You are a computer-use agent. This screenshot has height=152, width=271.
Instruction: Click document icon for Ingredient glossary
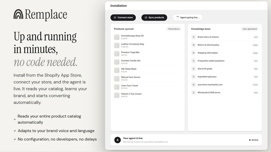193,77
